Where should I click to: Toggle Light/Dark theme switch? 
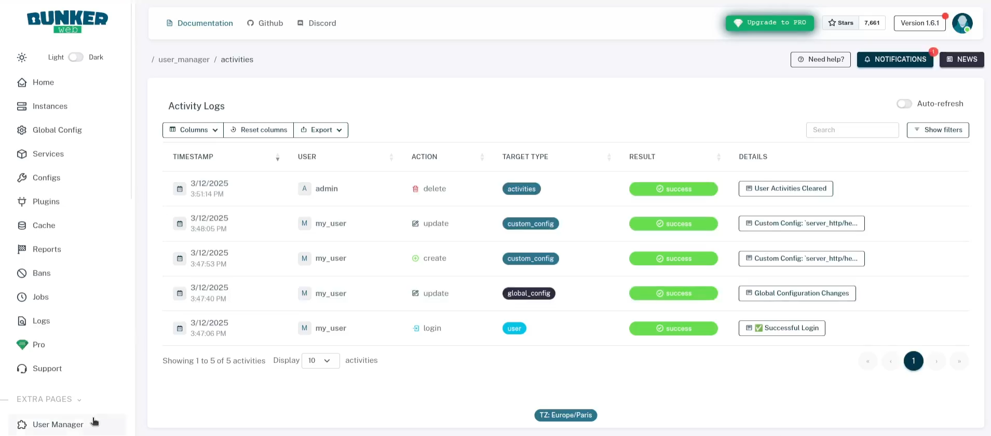(76, 57)
